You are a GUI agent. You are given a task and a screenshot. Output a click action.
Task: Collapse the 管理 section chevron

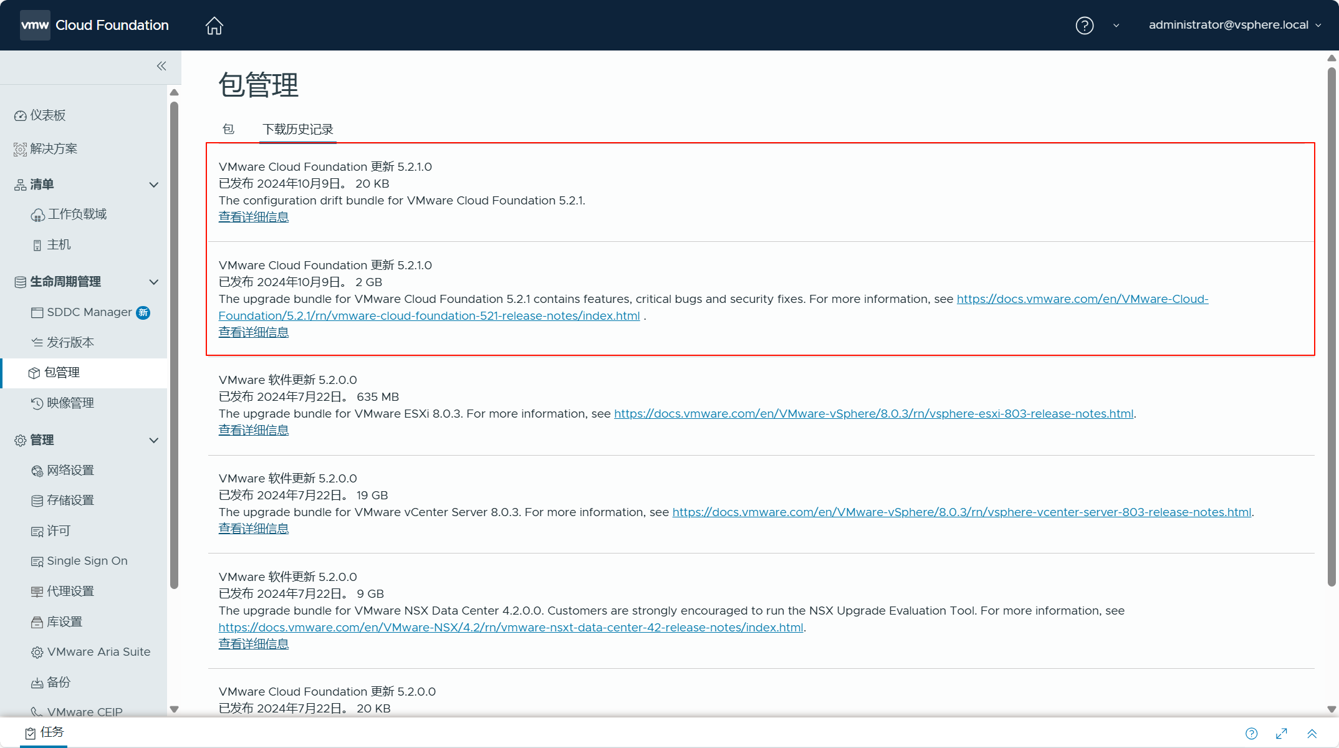click(154, 440)
